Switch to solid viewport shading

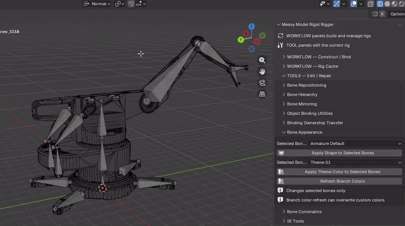pyautogui.click(x=387, y=4)
